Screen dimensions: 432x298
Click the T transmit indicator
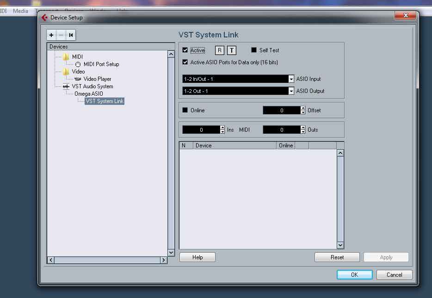click(232, 50)
